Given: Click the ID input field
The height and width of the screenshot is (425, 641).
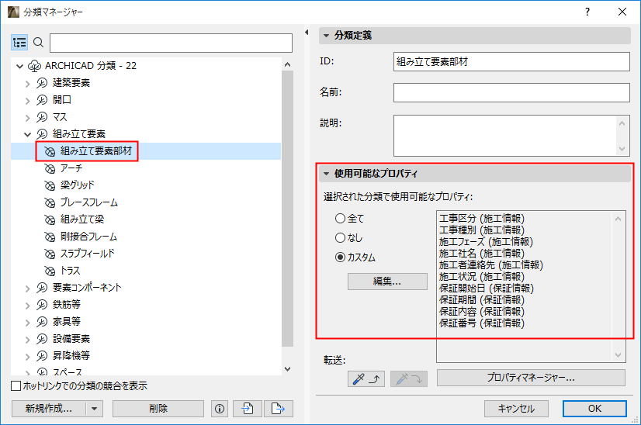Looking at the screenshot, I should coord(511,62).
